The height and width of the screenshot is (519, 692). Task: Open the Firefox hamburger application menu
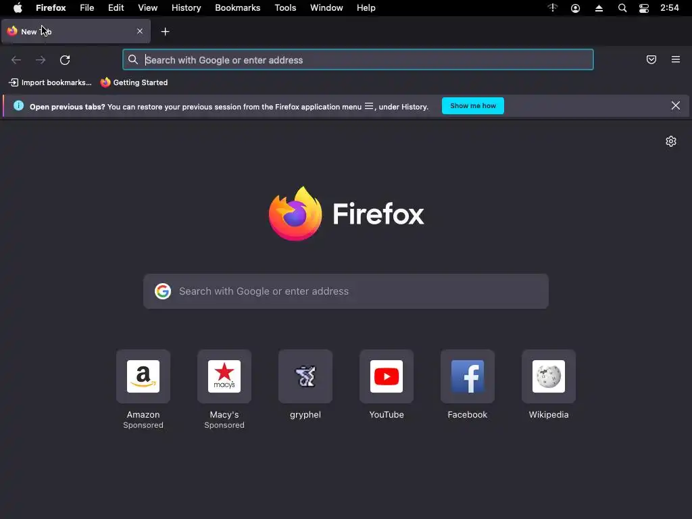click(x=676, y=59)
